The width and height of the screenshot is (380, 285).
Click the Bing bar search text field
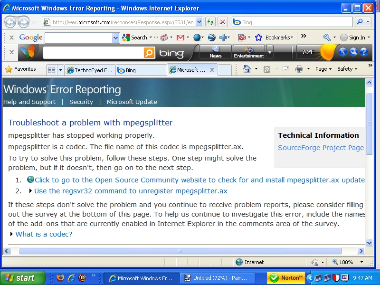click(x=94, y=52)
